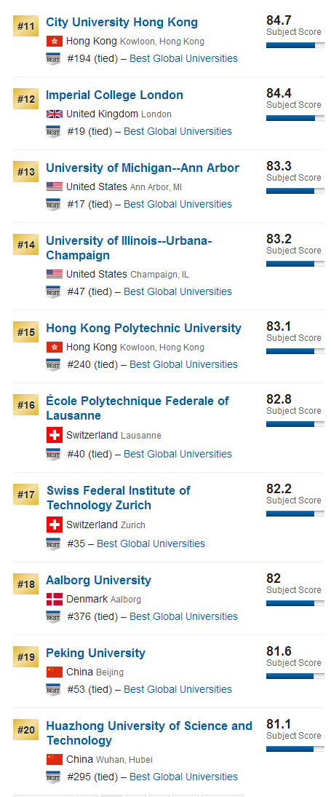Click Best badge icon beside #35 ranking
Screen dimensions: 331x797
click(x=53, y=544)
